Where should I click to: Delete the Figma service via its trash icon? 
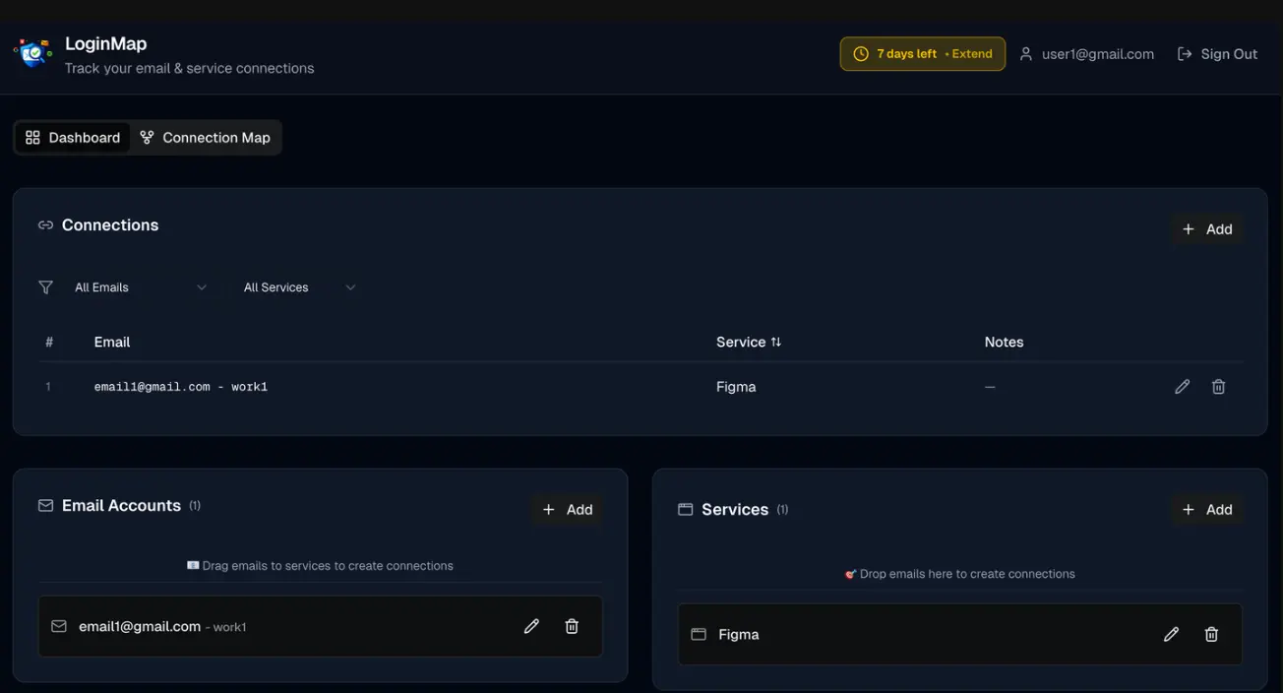coord(1211,634)
